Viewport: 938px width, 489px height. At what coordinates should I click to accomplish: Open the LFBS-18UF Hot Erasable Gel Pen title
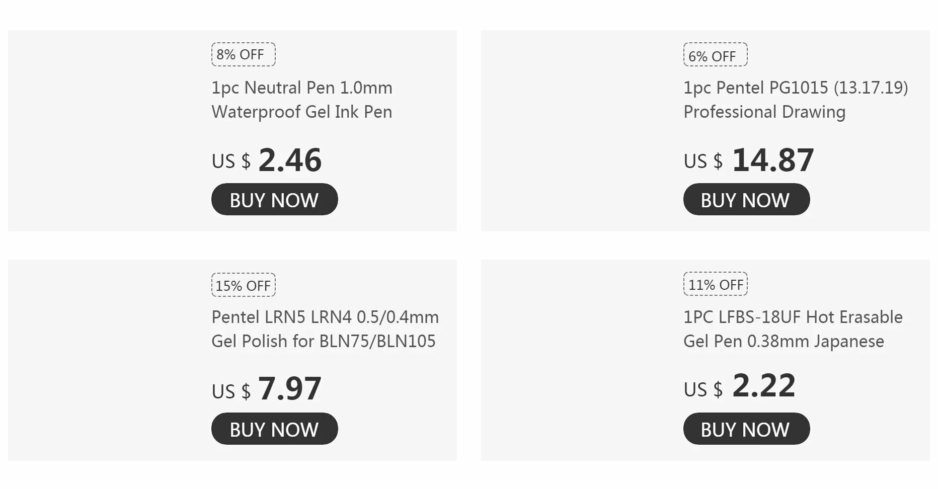(793, 329)
